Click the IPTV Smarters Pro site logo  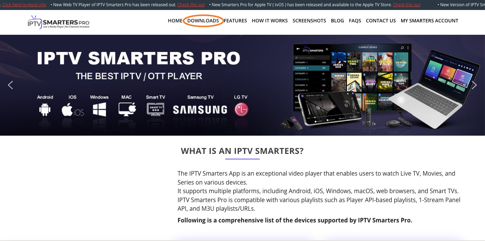coord(58,22)
